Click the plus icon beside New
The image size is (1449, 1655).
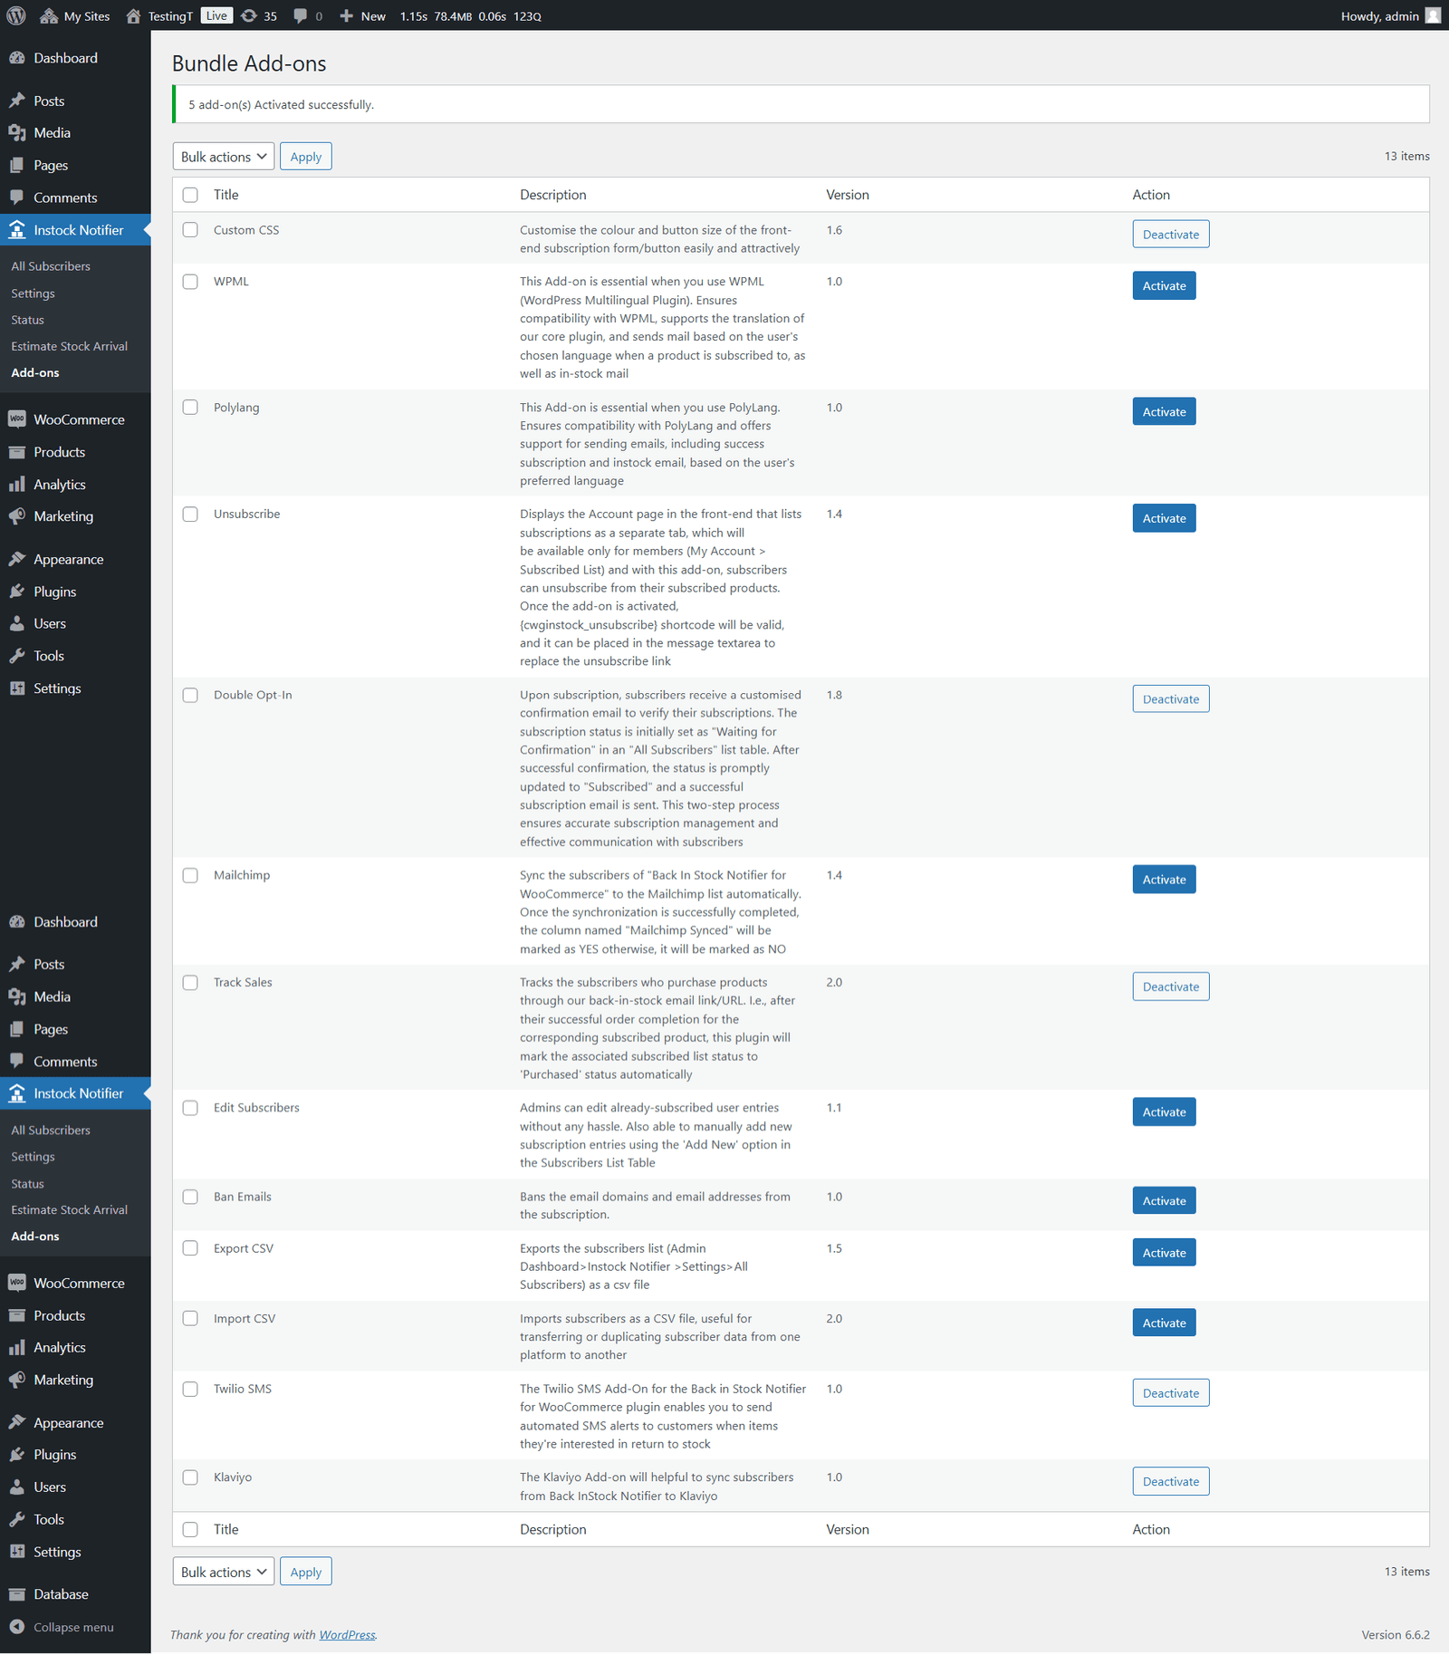(346, 15)
